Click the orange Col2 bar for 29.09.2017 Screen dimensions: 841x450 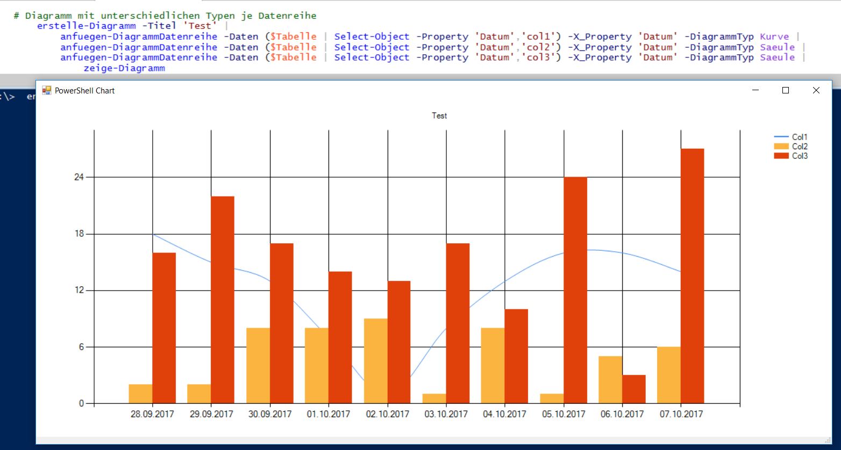[x=199, y=394]
